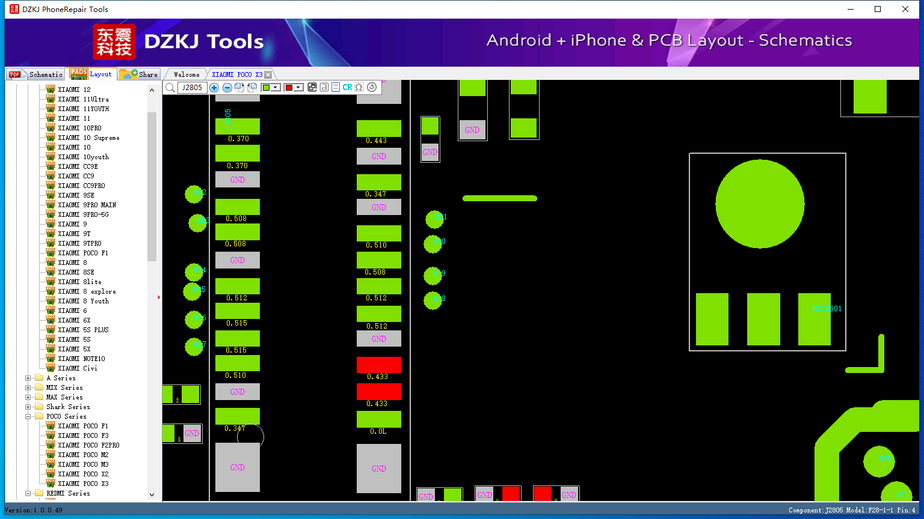Click the board icon beside XIAOMI POCO M3
Screen dimensions: 924x519
coord(51,464)
